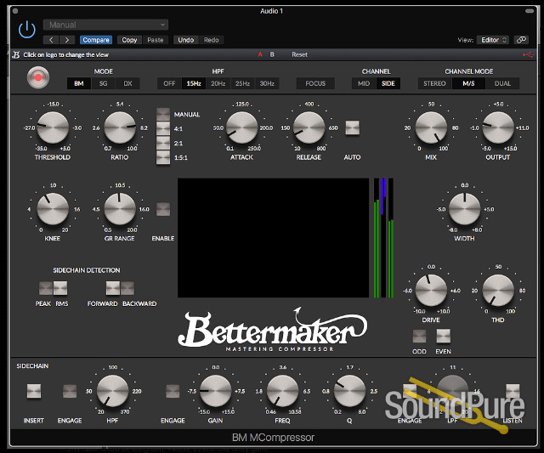The height and width of the screenshot is (453, 544).
Task: Toggle the AUTO release switch
Action: (353, 127)
